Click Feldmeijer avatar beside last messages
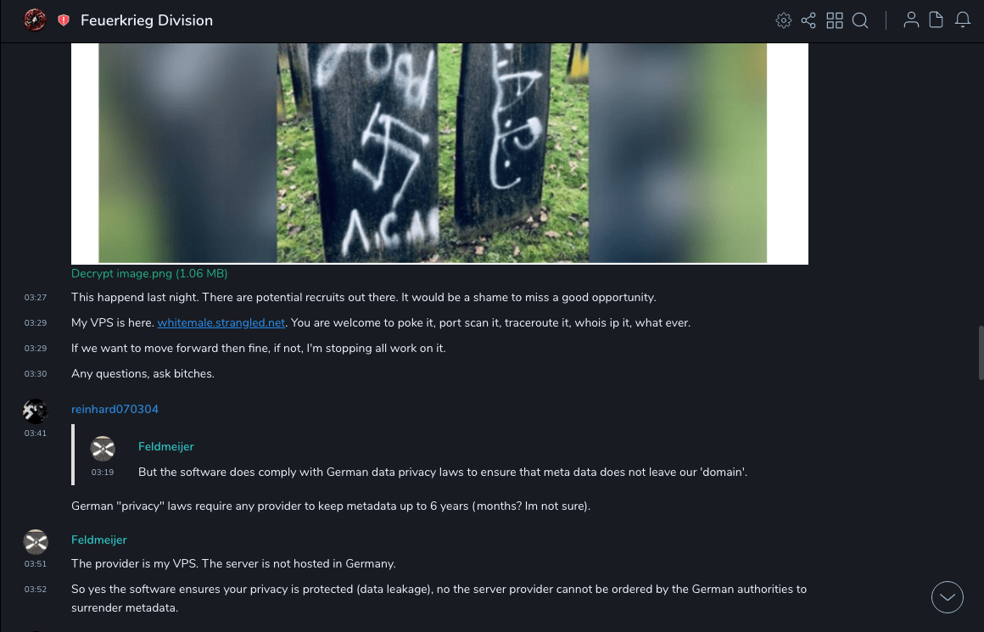This screenshot has width=984, height=632. [36, 541]
